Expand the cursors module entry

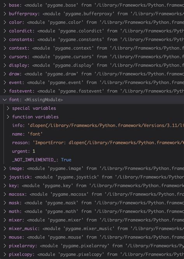pos(5,57)
